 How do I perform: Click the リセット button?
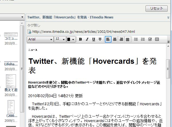pyautogui.click(x=157, y=8)
